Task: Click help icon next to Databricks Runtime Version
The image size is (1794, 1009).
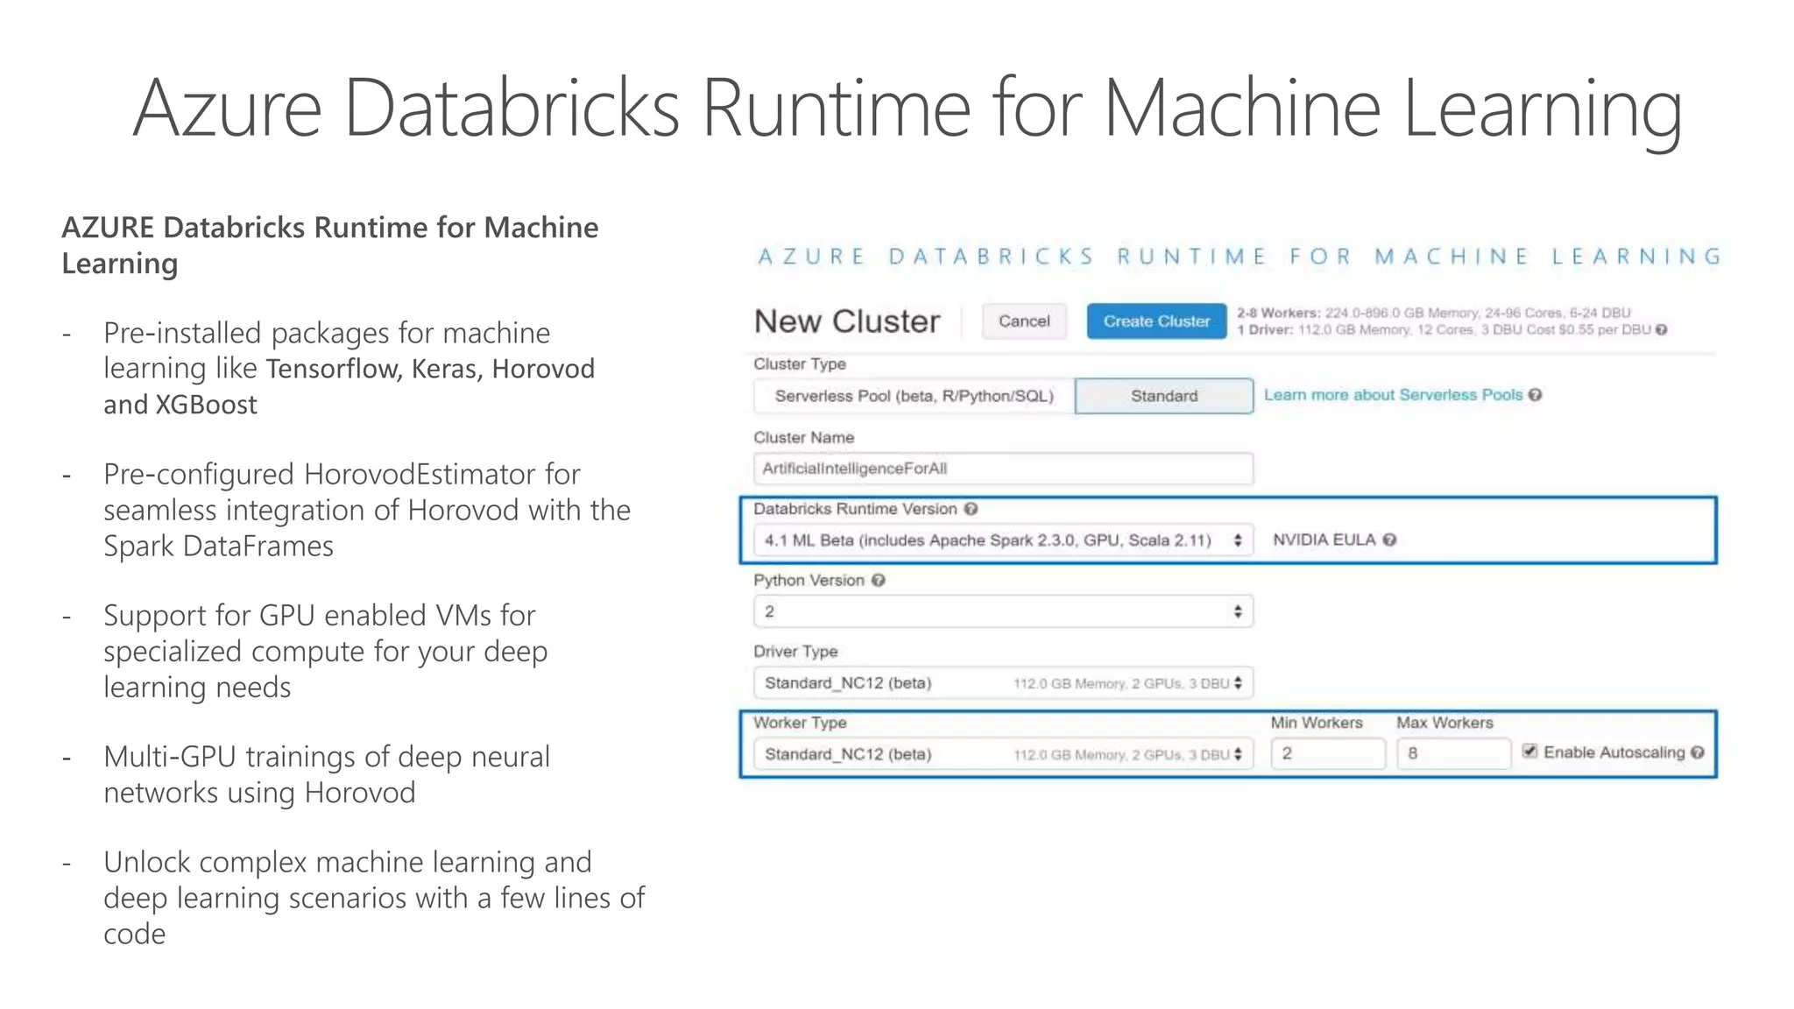Action: click(971, 509)
